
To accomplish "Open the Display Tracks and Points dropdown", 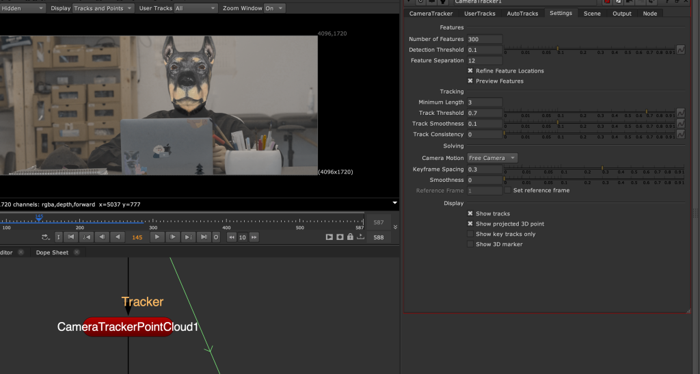I will 103,8.
